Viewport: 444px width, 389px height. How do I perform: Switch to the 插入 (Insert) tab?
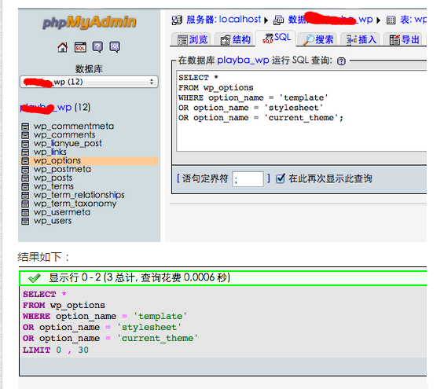click(361, 39)
